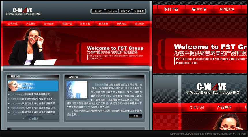Select 成功案例 in the navigation bar
The image size is (248, 137).
click(140, 24)
